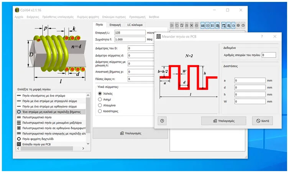Click coil list horizontal scrollbar right arrow
Viewport: 289px width, 173px height.
pos(83,149)
